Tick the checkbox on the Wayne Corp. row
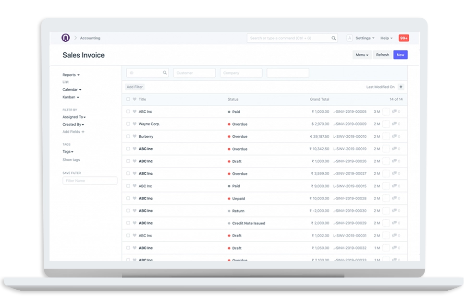The width and height of the screenshot is (464, 297). click(127, 124)
